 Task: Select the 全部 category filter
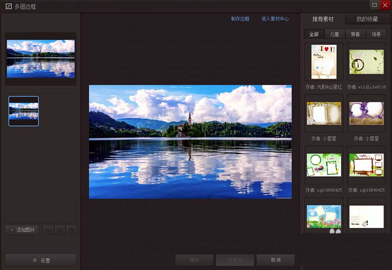(314, 34)
